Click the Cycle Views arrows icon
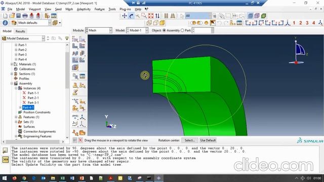This screenshot has height=182, width=324. tap(157, 16)
